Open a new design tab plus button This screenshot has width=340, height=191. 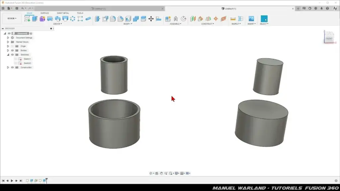click(x=298, y=9)
